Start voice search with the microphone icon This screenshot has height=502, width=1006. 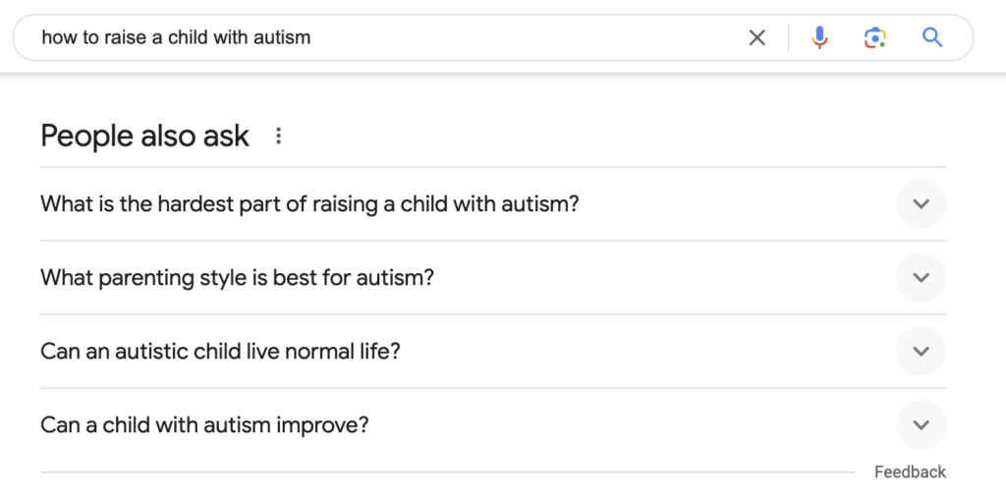pos(819,38)
